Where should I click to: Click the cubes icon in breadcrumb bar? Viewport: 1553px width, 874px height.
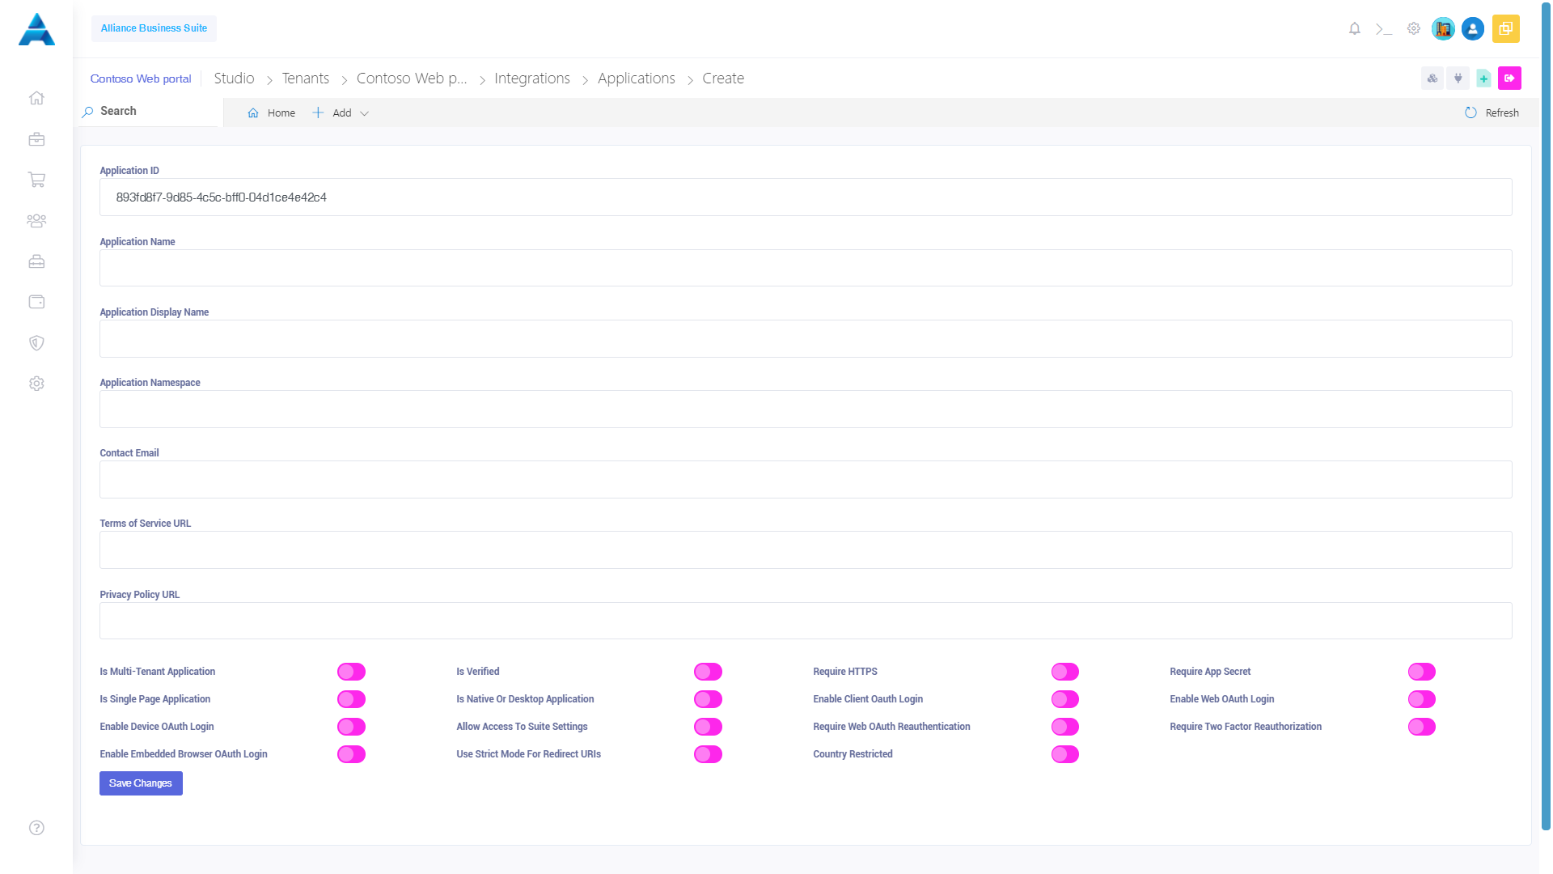coord(1432,78)
